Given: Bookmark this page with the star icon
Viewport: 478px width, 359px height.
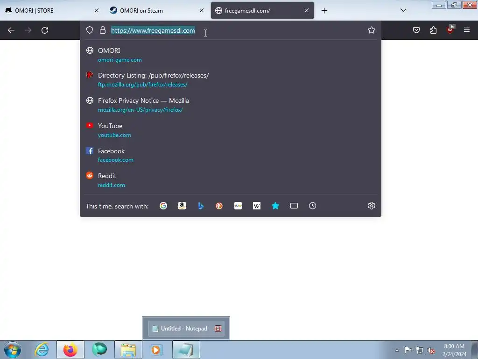Looking at the screenshot, I should (x=371, y=30).
